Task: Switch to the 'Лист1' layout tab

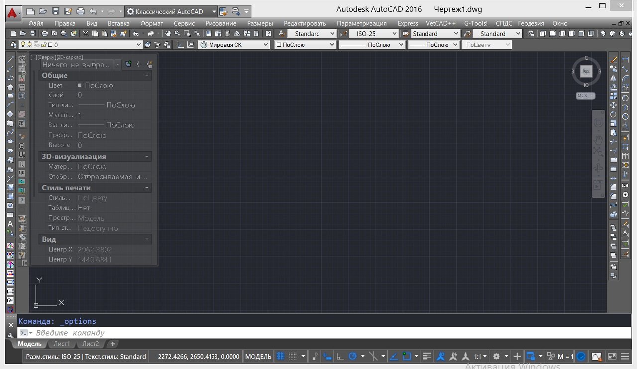Action: pyautogui.click(x=62, y=344)
